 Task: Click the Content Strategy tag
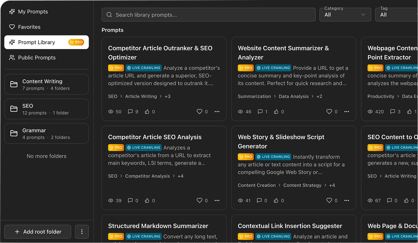(302, 185)
